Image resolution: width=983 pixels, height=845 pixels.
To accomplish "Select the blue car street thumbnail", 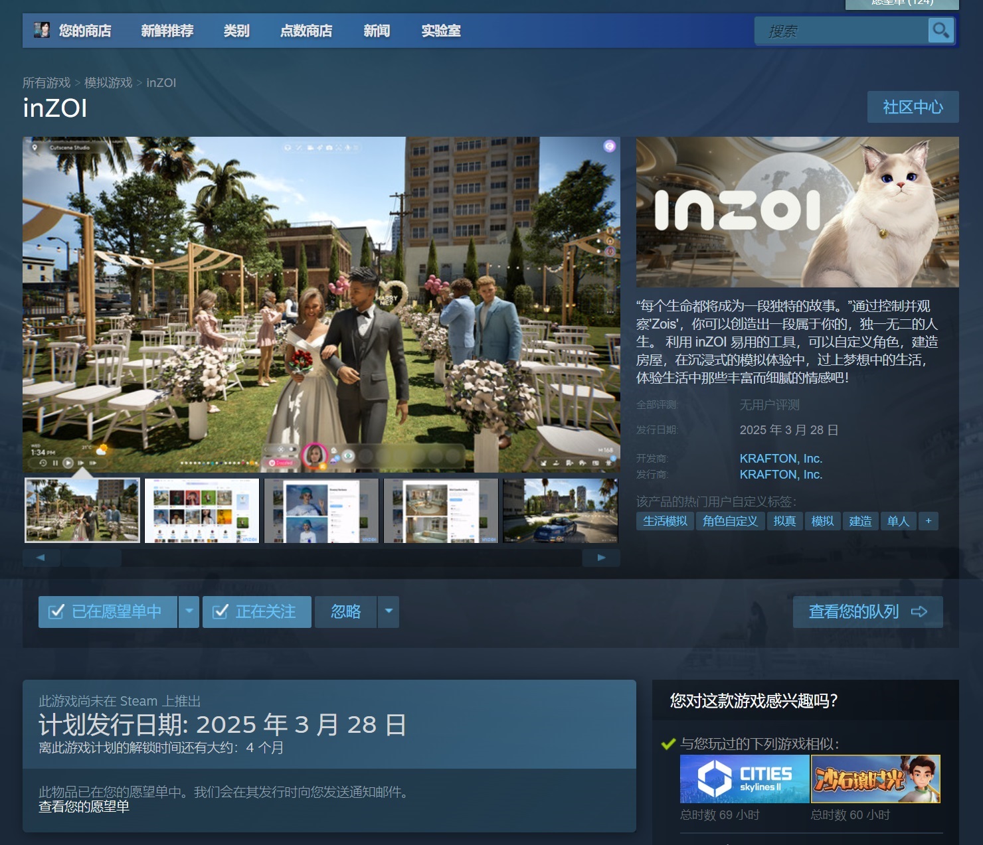I will tap(561, 510).
